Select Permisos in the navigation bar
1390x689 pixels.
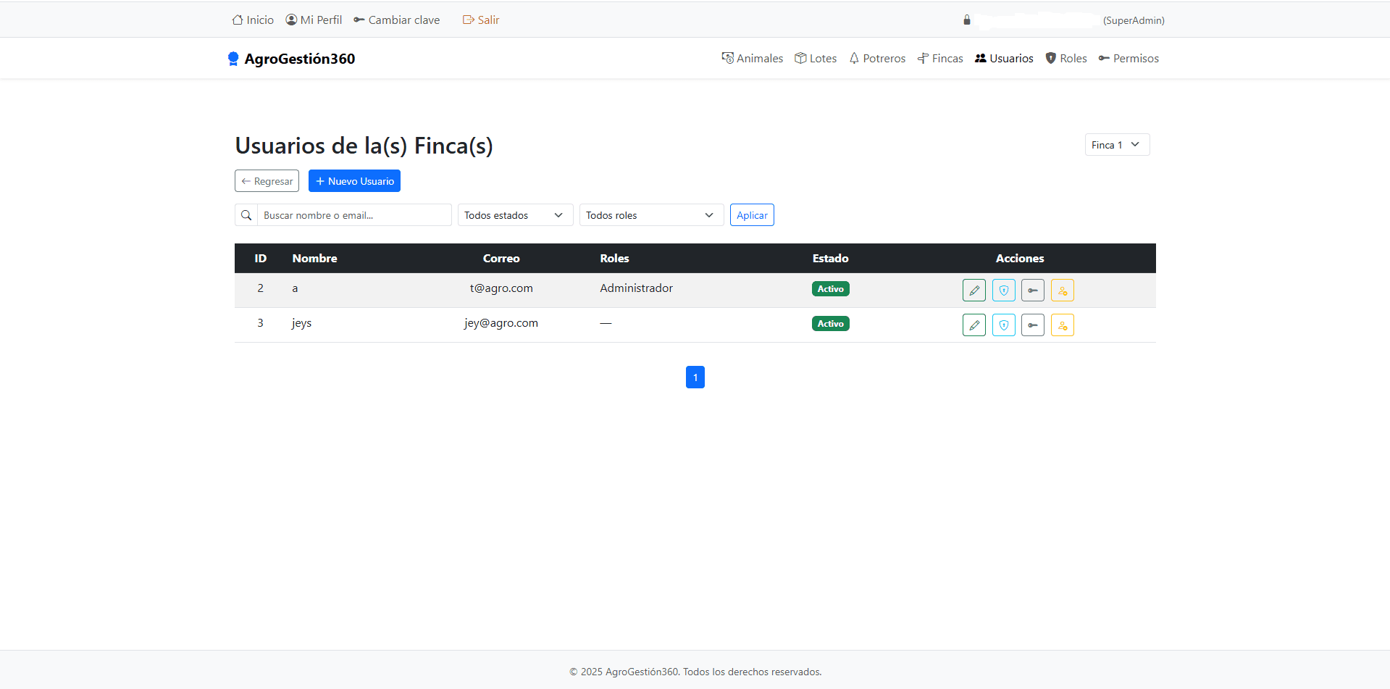pyautogui.click(x=1128, y=58)
